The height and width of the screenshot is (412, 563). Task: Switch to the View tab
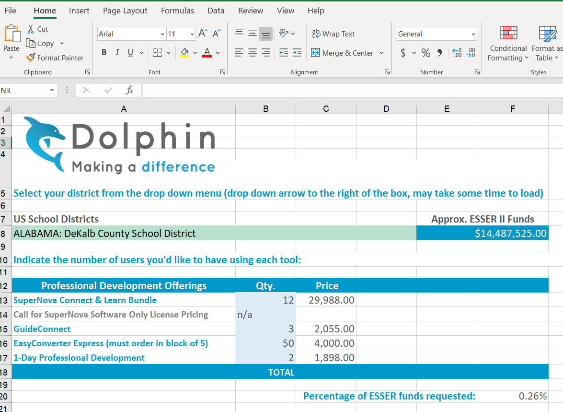tap(286, 11)
